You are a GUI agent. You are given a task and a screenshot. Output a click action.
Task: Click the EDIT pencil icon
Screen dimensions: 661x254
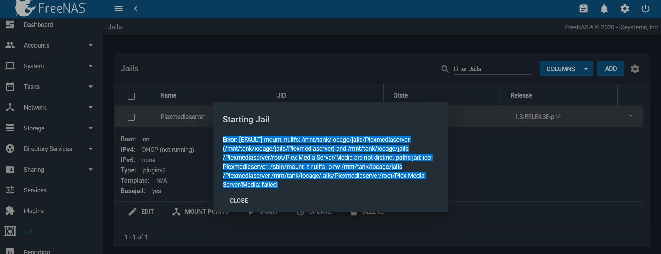click(x=133, y=212)
